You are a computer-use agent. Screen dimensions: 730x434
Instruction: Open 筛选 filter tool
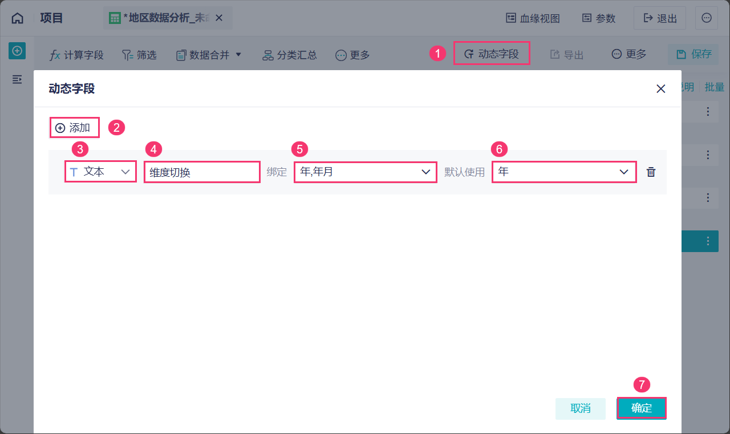(x=139, y=55)
